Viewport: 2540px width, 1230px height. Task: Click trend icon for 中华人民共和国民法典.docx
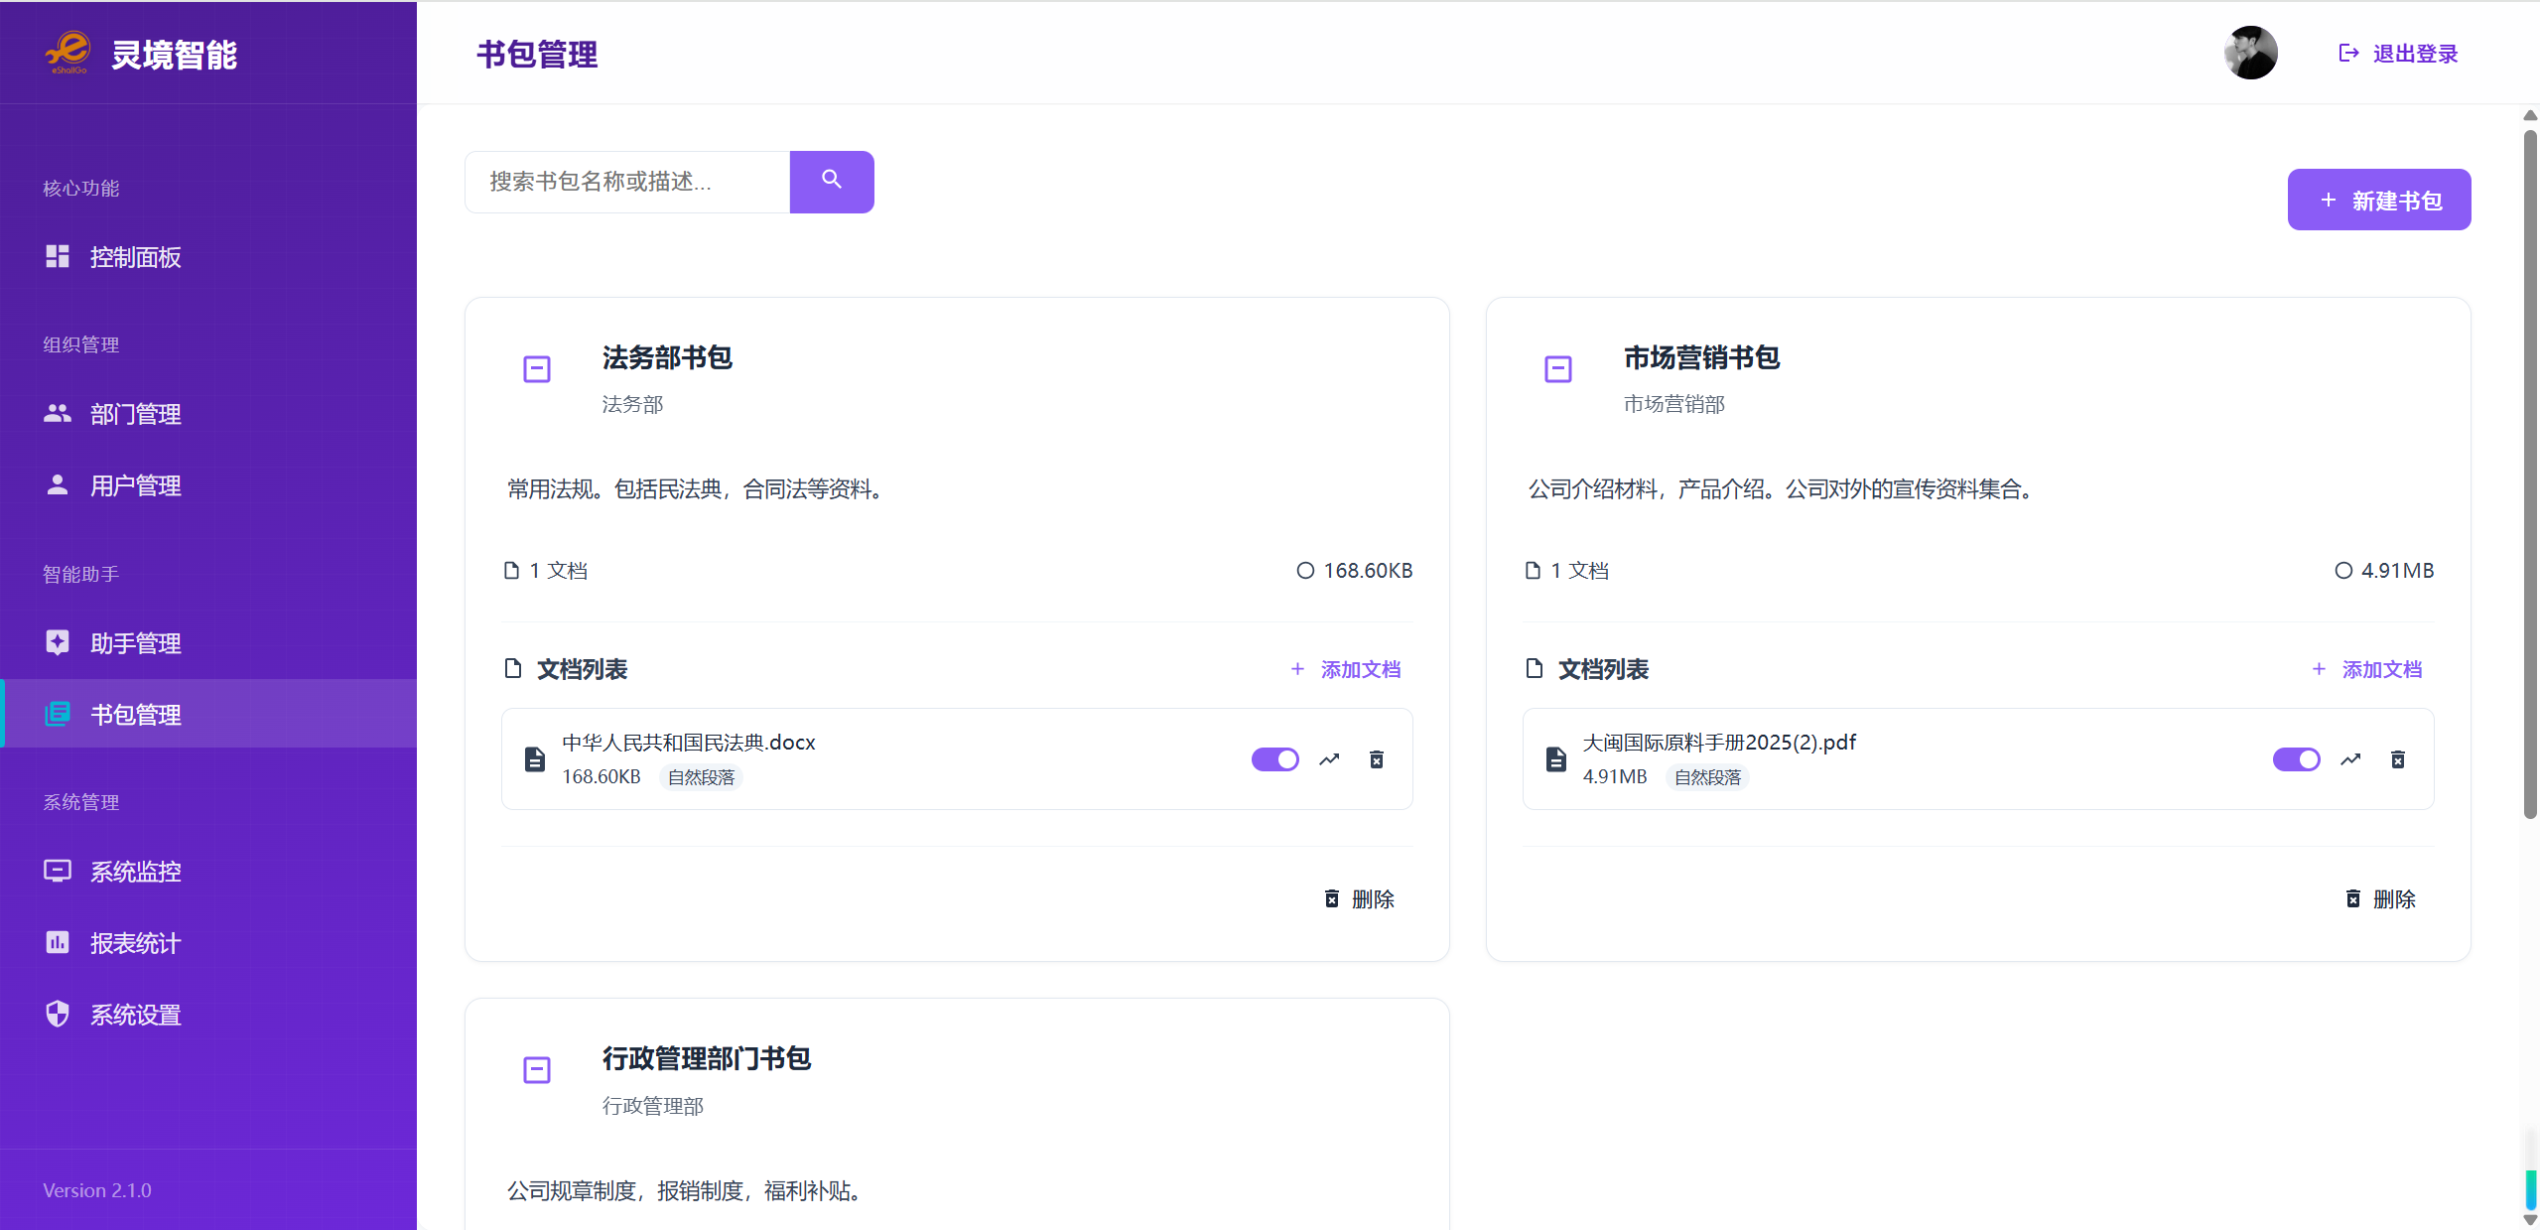[x=1328, y=759]
